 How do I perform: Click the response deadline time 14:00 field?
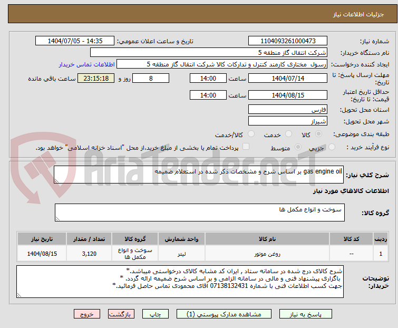pos(208,78)
